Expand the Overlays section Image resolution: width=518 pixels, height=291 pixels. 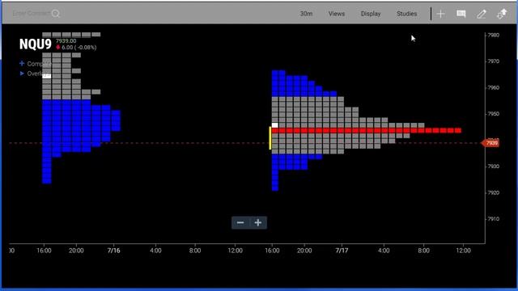[x=22, y=74]
